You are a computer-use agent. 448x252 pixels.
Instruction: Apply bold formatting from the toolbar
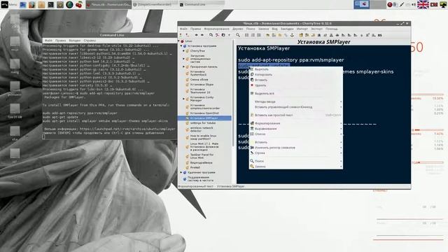319,35
